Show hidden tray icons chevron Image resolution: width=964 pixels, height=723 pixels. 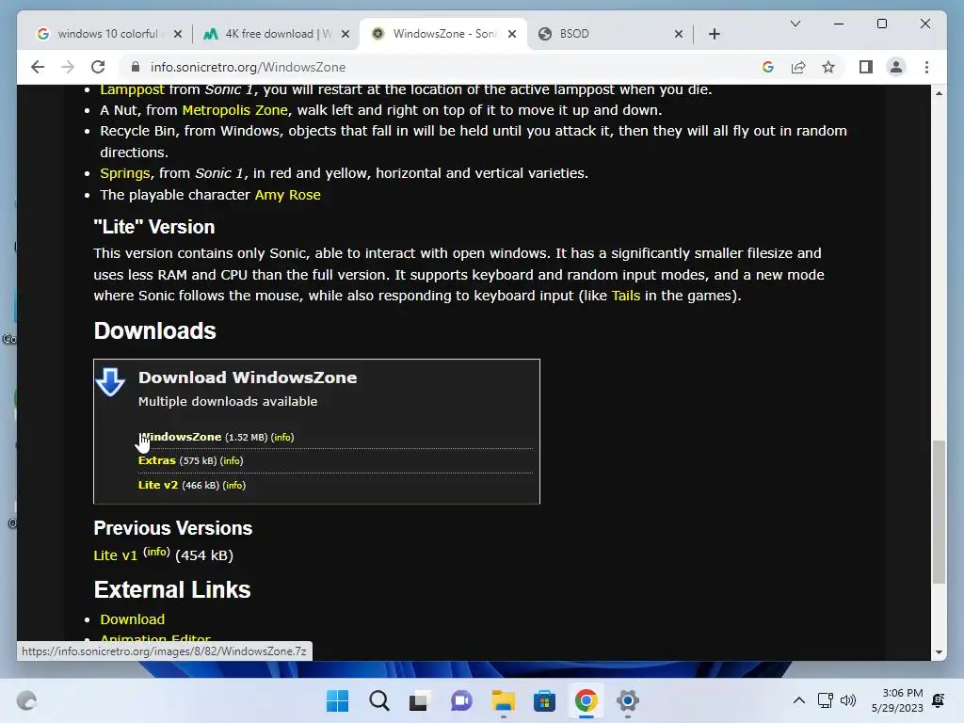pyautogui.click(x=798, y=700)
